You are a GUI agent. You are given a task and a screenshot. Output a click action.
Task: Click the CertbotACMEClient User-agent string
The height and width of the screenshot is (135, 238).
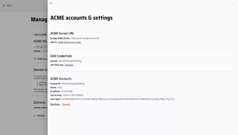(x=118, y=99)
